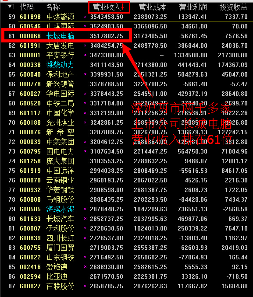The image size is (253, 297).
Task: Click stock code 000001
Action: click(30, 55)
